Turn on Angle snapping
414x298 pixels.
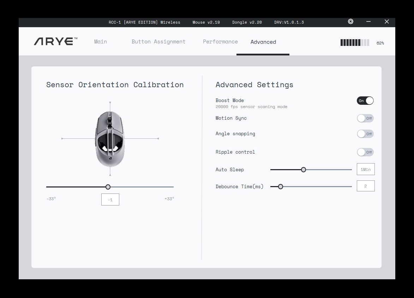click(365, 134)
